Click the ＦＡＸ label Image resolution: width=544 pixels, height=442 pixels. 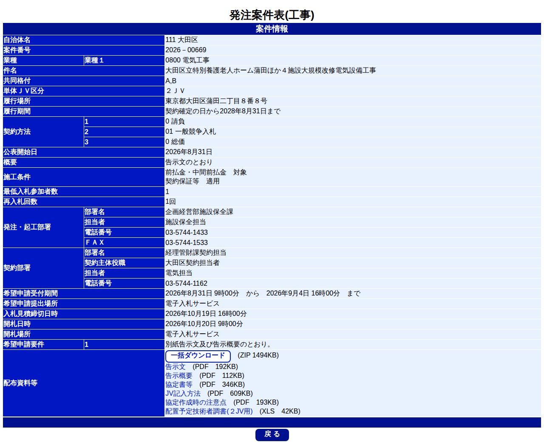pyautogui.click(x=94, y=242)
